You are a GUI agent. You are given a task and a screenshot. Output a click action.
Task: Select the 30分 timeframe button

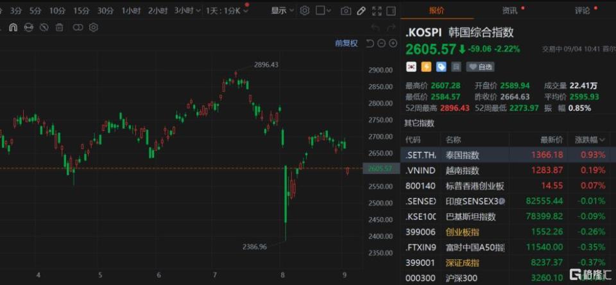tap(105, 11)
